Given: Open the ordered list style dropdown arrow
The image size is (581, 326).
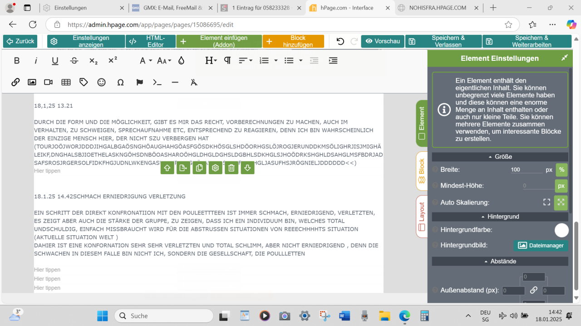Looking at the screenshot, I should pos(276,61).
